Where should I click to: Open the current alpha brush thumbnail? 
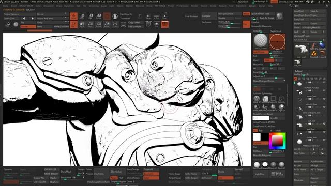pyautogui.click(x=261, y=41)
